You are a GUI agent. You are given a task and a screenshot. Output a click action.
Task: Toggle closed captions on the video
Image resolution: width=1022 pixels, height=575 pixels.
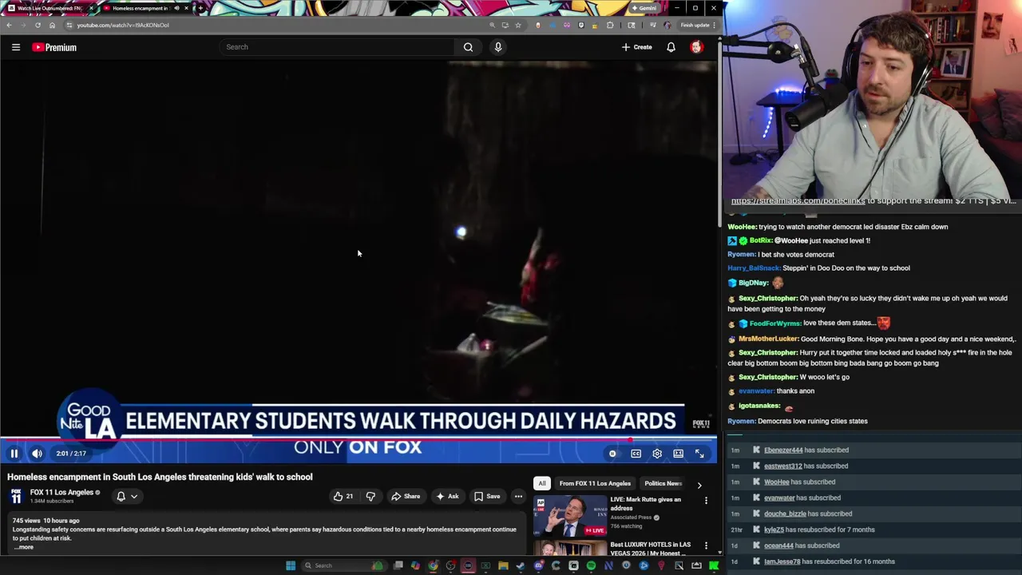click(636, 454)
